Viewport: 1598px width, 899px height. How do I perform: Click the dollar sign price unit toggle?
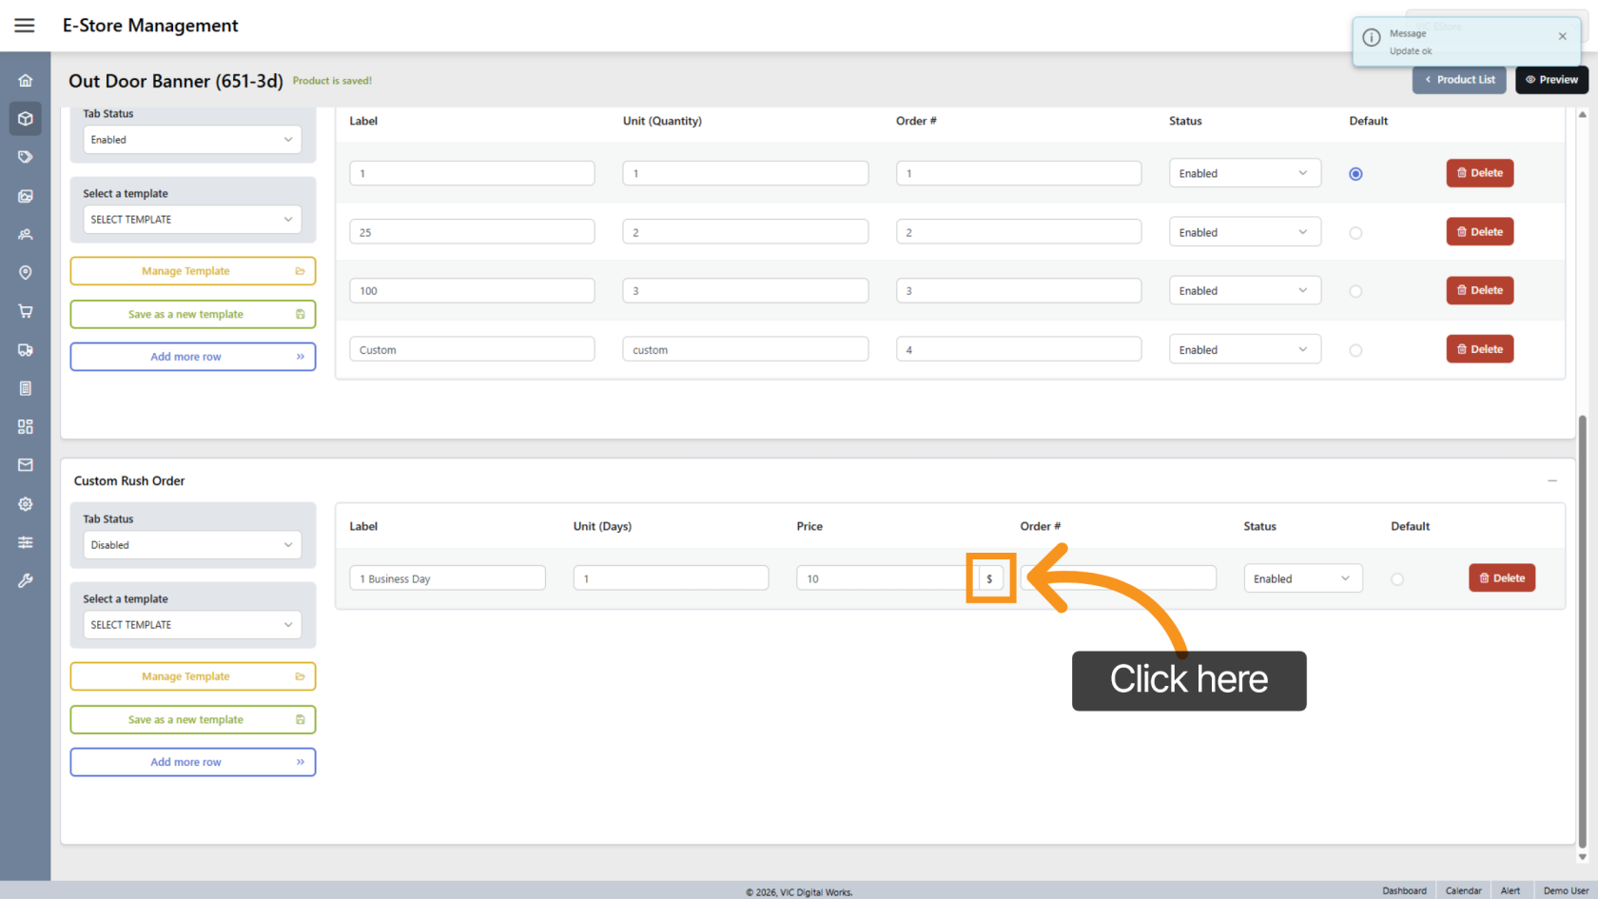click(990, 578)
